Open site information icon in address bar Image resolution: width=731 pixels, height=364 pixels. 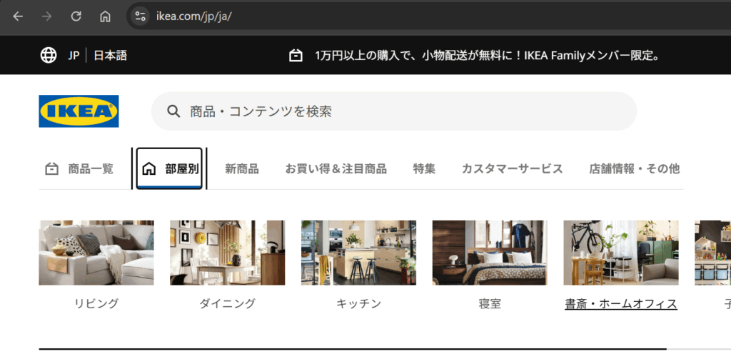click(x=140, y=16)
